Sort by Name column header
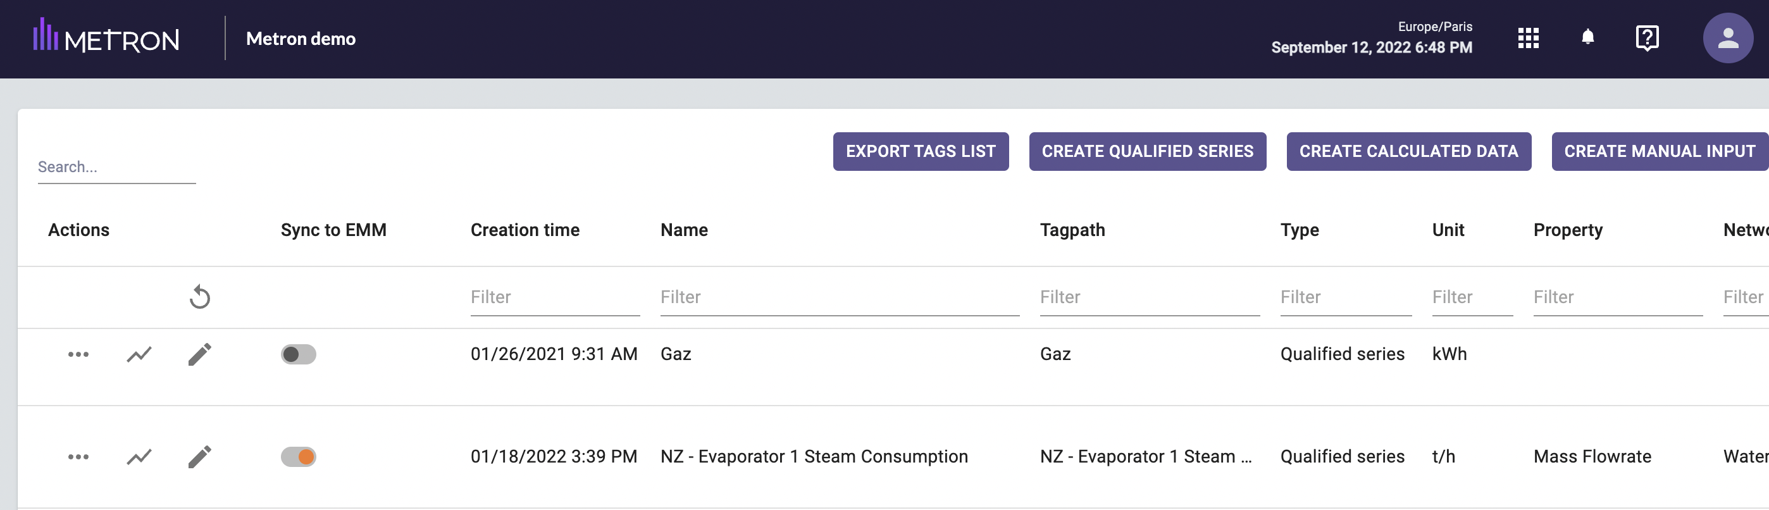The width and height of the screenshot is (1769, 510). coord(684,230)
